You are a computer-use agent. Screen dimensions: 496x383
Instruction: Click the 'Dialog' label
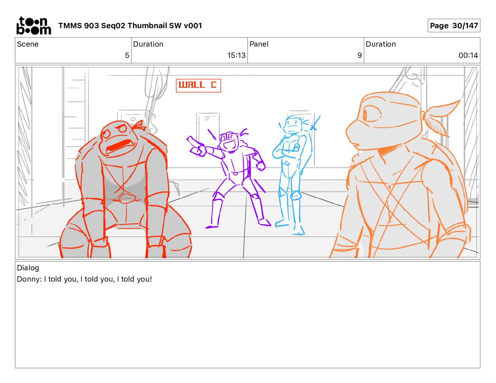point(28,268)
